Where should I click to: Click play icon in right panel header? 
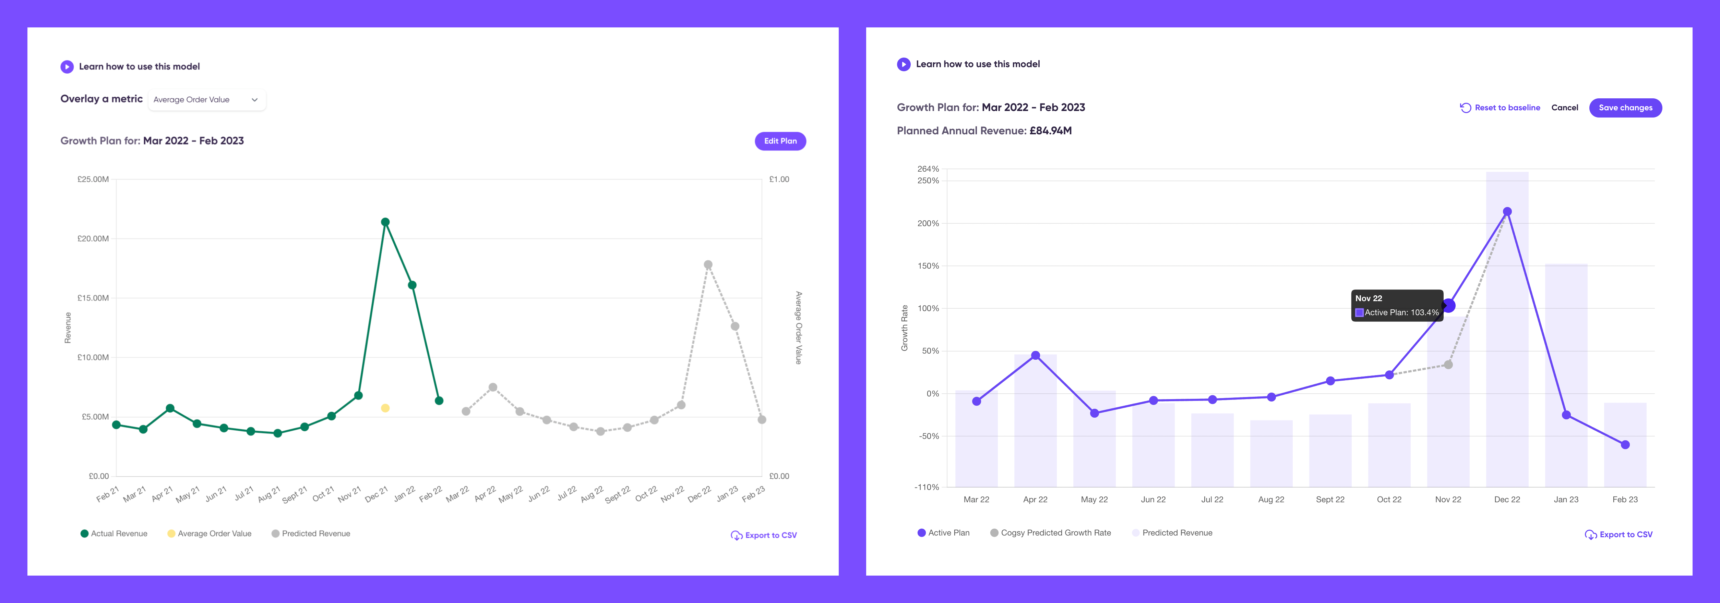click(x=904, y=64)
